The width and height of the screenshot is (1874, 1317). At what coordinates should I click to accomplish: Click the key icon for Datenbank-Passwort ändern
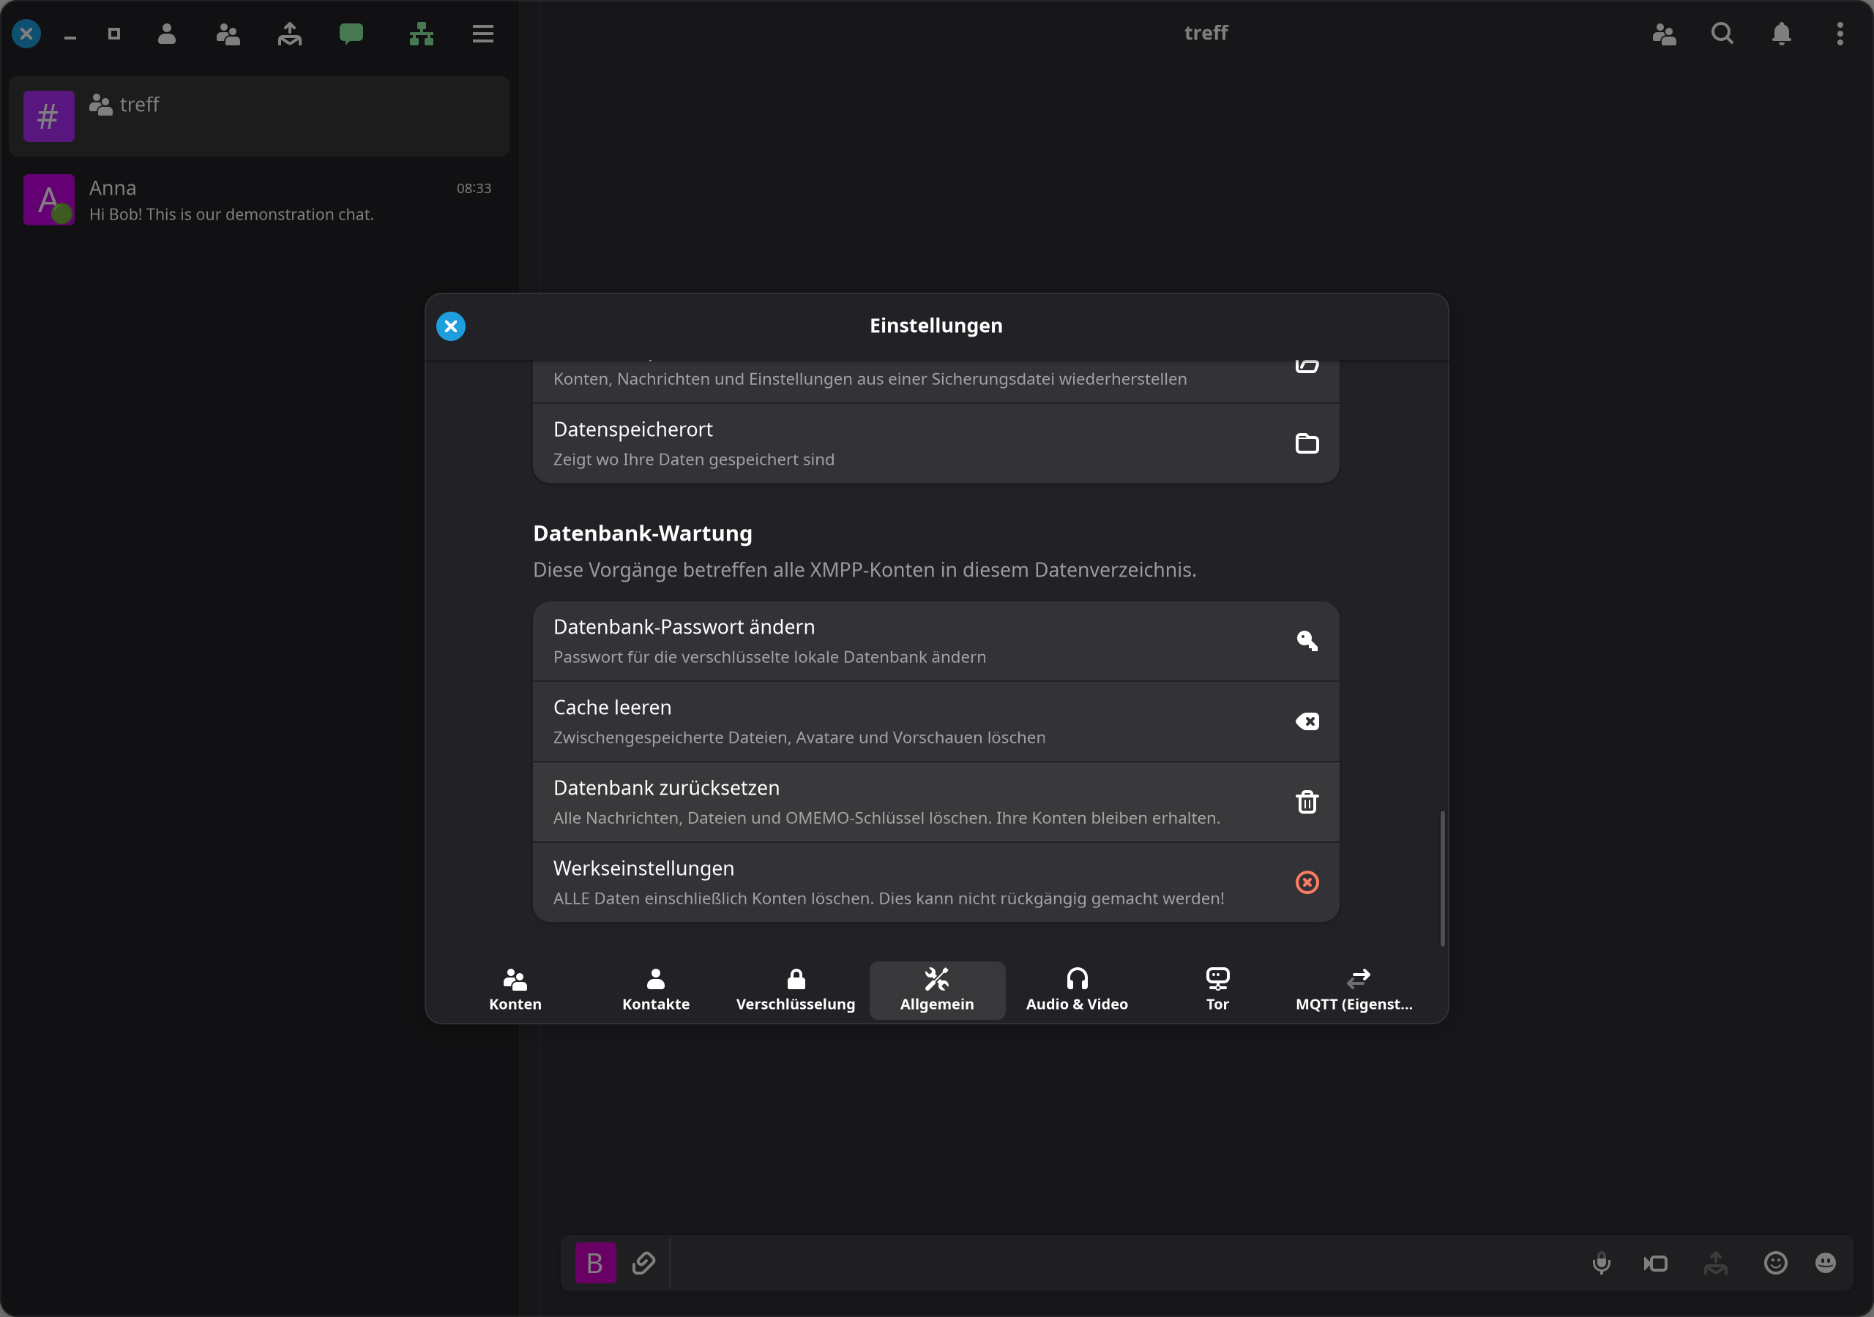(x=1307, y=640)
